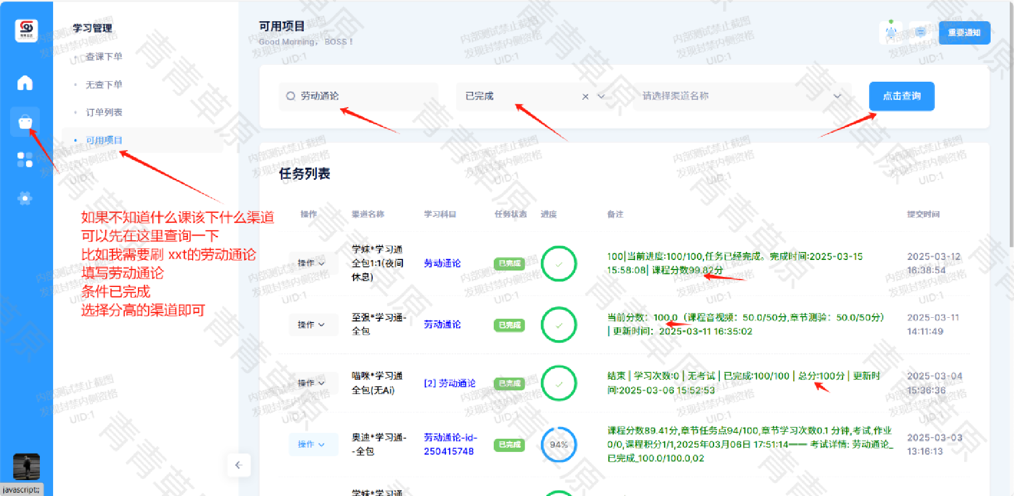Expand 操作 dropdown for the 至强*学习通-全包 row
Image resolution: width=1014 pixels, height=496 pixels.
(x=311, y=325)
